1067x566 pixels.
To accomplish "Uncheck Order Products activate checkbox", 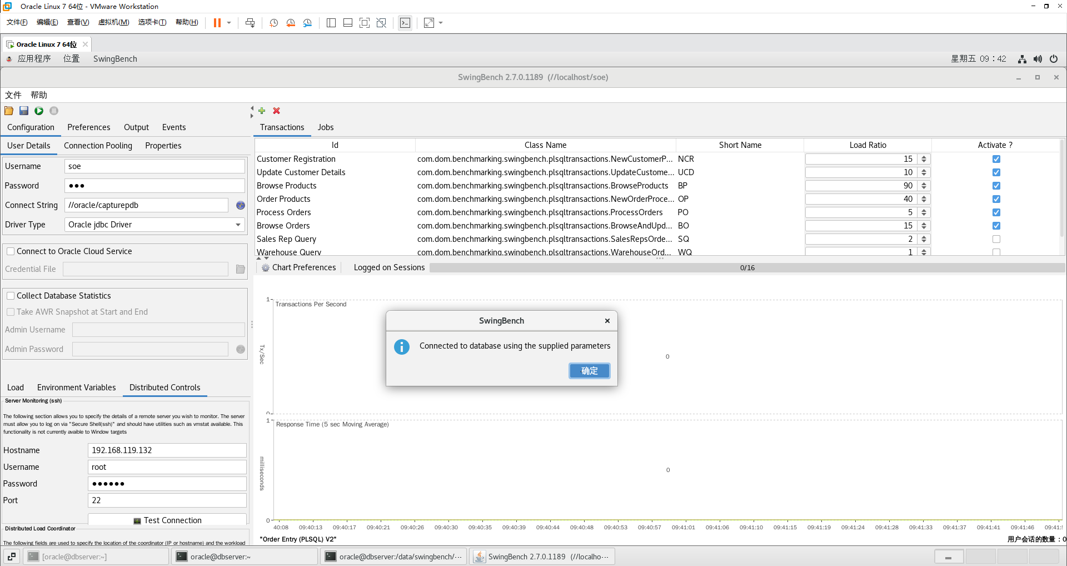I will pos(996,199).
